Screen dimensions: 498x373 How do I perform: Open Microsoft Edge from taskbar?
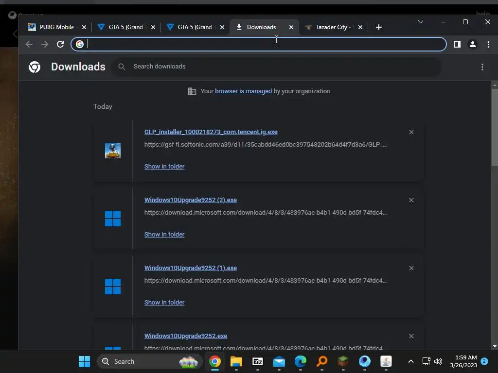[x=300, y=361]
